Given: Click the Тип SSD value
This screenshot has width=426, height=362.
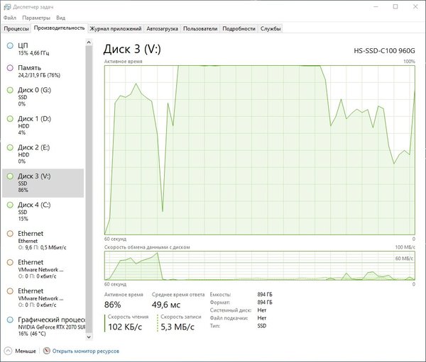Looking at the screenshot, I should point(261,326).
